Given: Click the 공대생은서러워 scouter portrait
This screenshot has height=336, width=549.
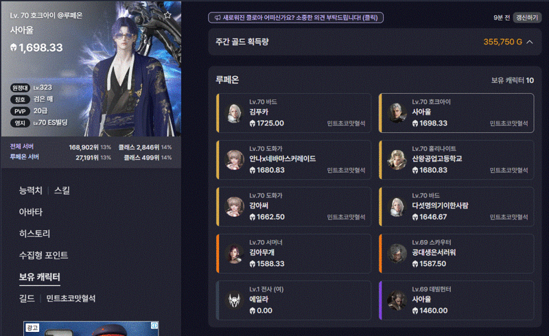Looking at the screenshot, I should point(397,254).
